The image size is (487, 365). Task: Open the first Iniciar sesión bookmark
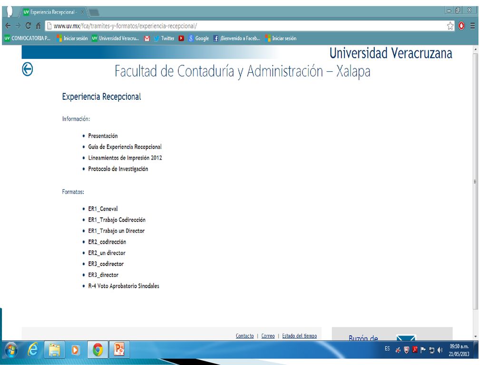(x=72, y=38)
